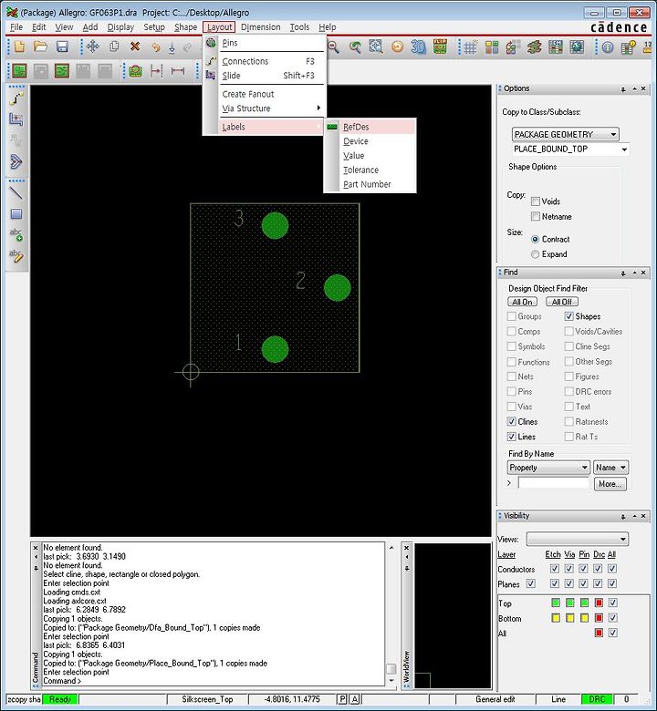Collapse the Options panel arrow
The width and height of the screenshot is (657, 711).
(634, 89)
